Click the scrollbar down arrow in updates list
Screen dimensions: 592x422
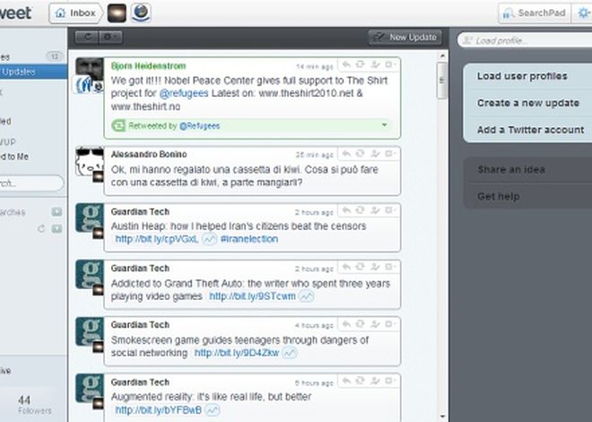(442, 417)
